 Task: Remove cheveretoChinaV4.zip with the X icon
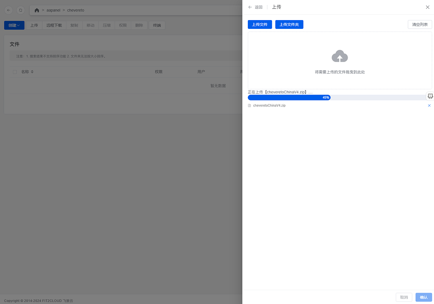pyautogui.click(x=429, y=106)
